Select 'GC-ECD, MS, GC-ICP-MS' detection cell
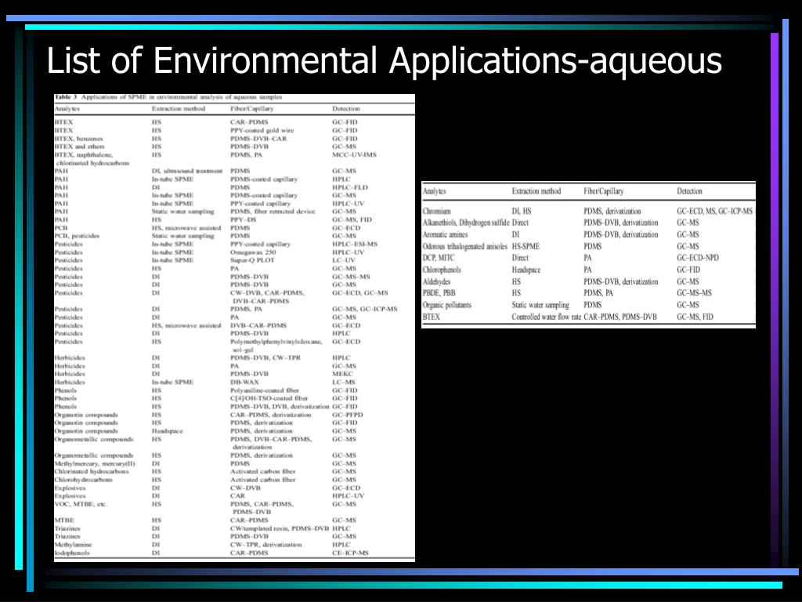Image resolution: width=802 pixels, height=602 pixels. pyautogui.click(x=714, y=211)
